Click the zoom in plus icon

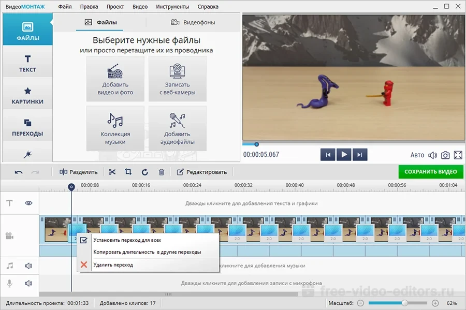click(435, 303)
